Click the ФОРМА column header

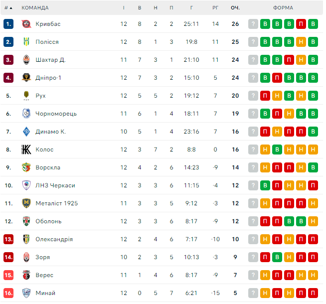(283, 8)
